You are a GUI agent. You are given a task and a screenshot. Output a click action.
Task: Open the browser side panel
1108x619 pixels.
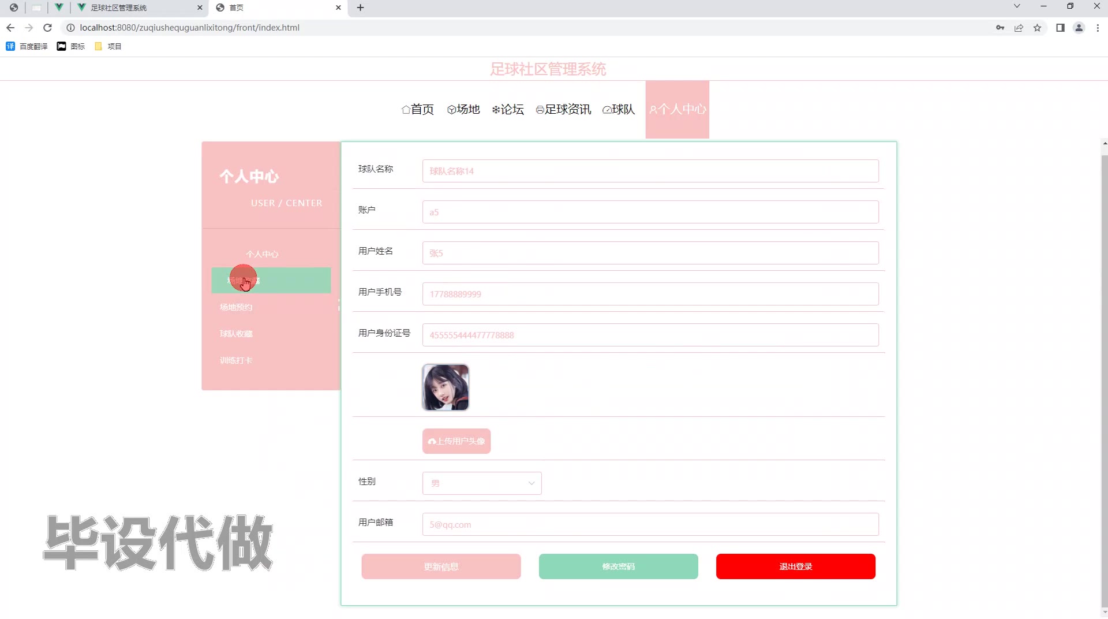[1060, 28]
